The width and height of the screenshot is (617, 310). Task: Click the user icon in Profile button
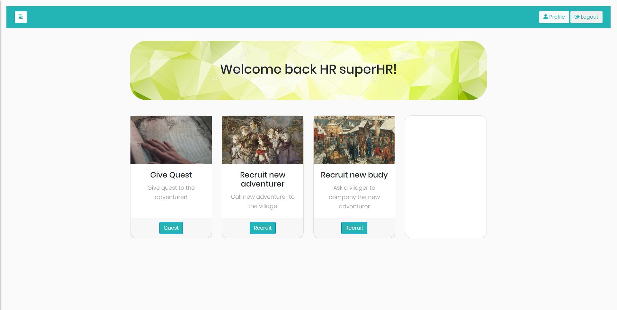coord(546,17)
